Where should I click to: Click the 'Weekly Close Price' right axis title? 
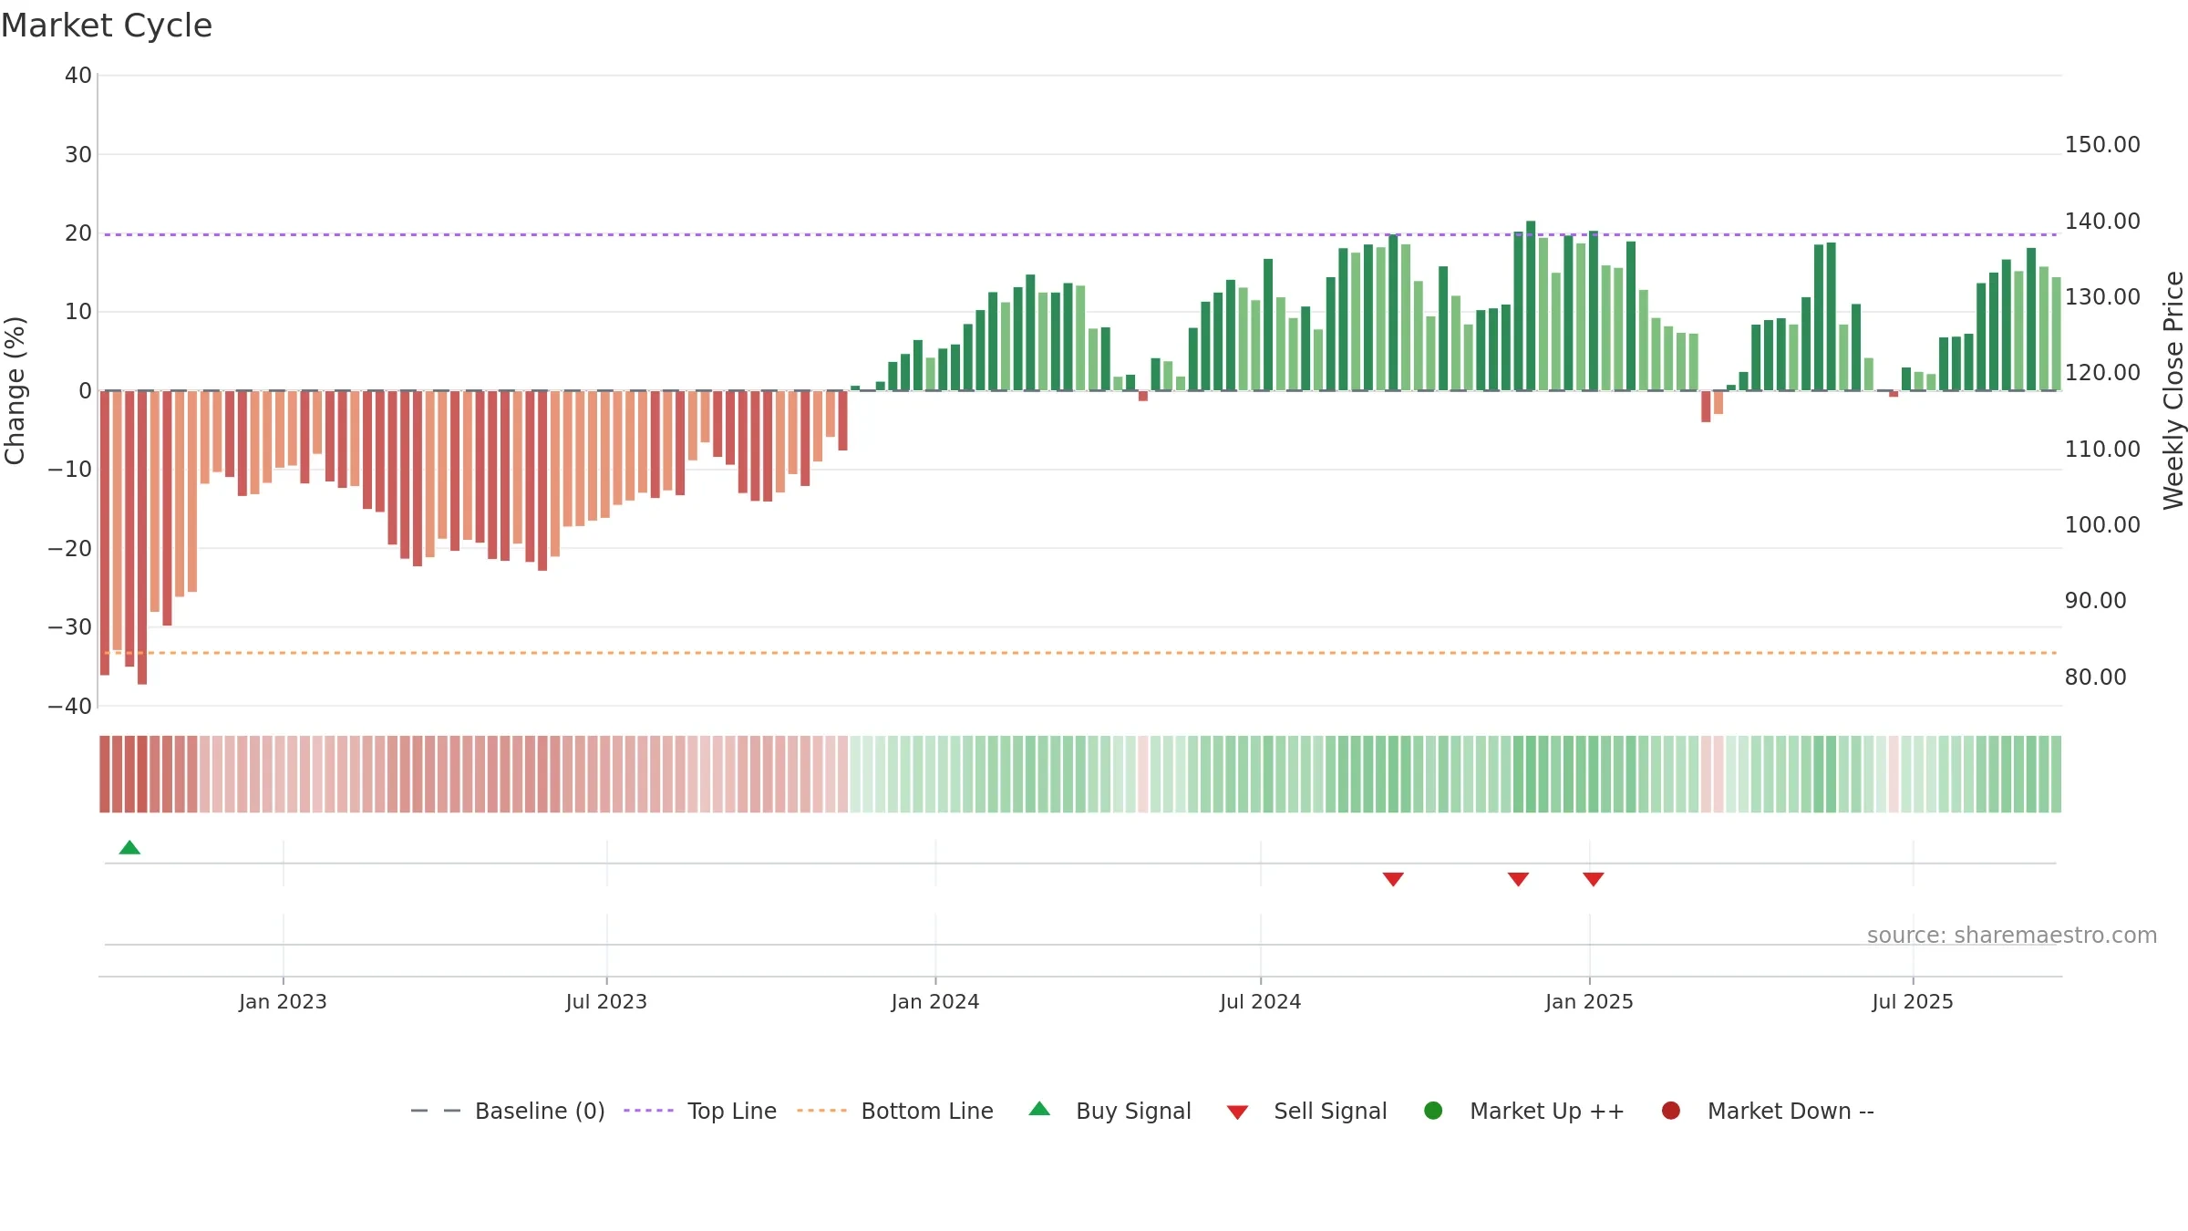click(2173, 390)
